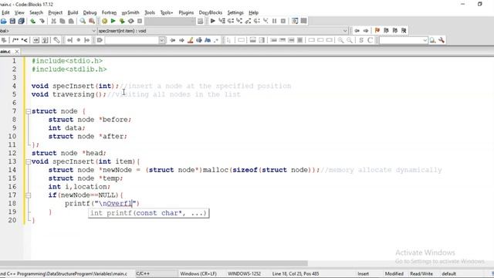
Task: Open the Project menu
Action: coord(55,12)
